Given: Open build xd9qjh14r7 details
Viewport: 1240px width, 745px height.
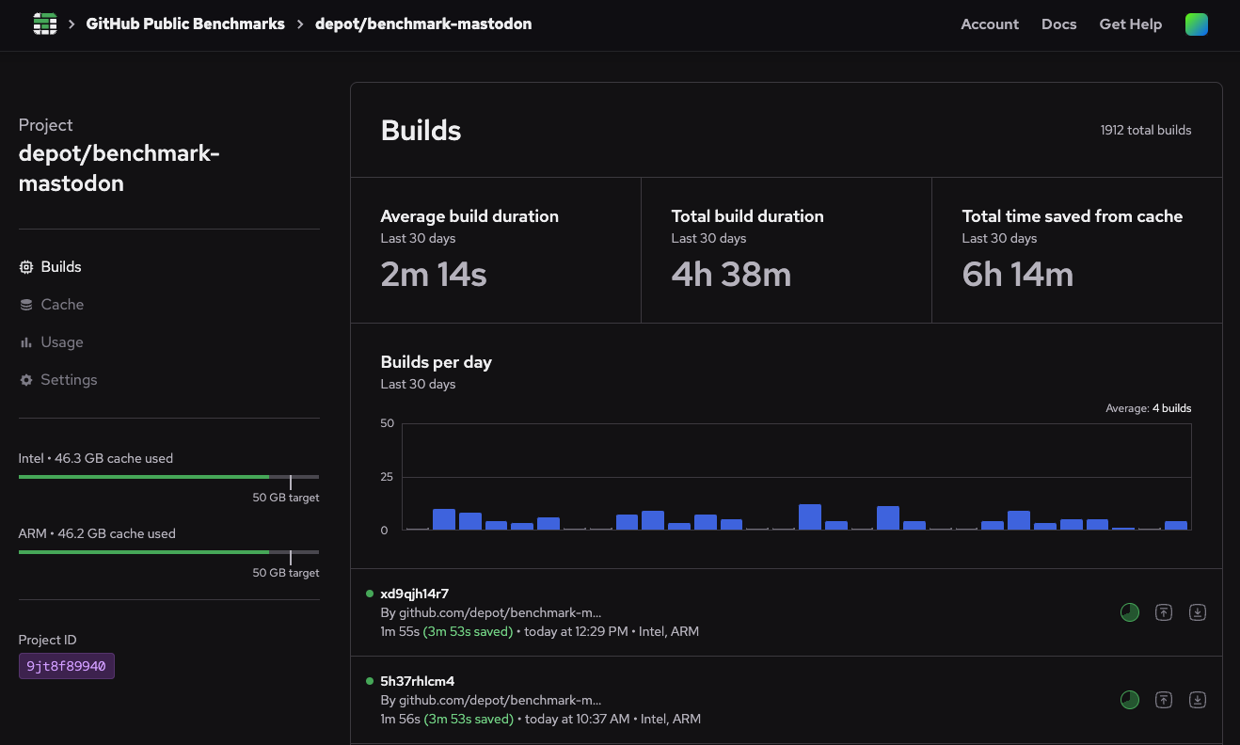Looking at the screenshot, I should coord(414,594).
